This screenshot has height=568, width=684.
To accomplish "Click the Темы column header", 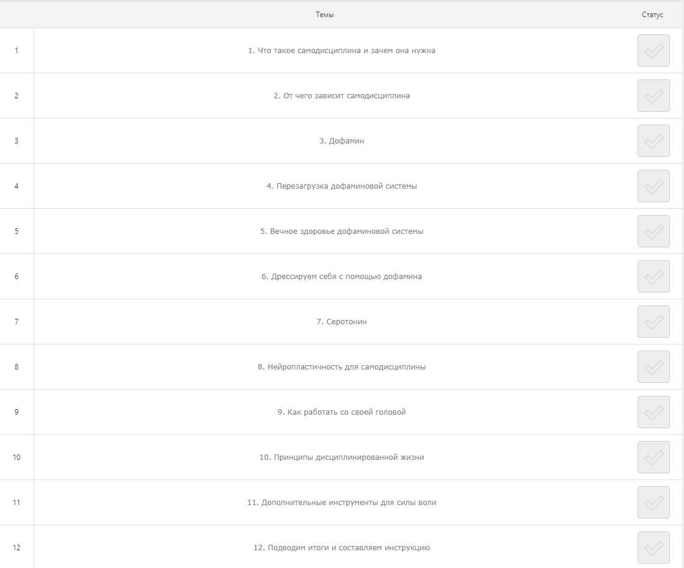I will pos(325,15).
